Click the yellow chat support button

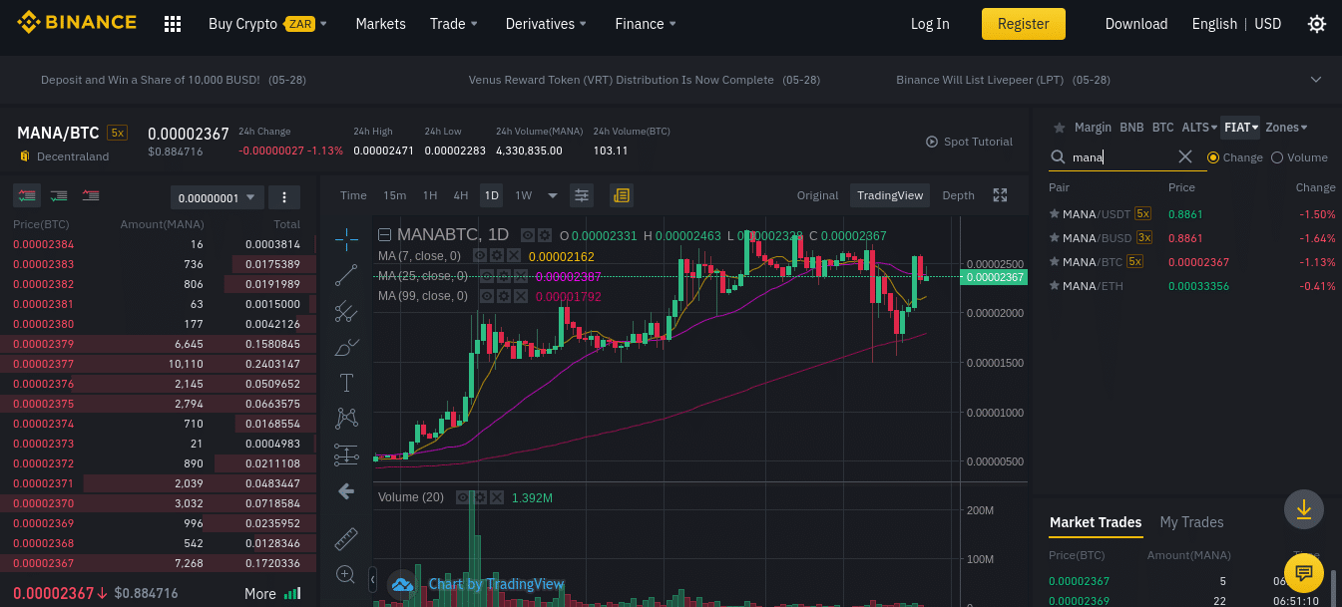click(1303, 572)
